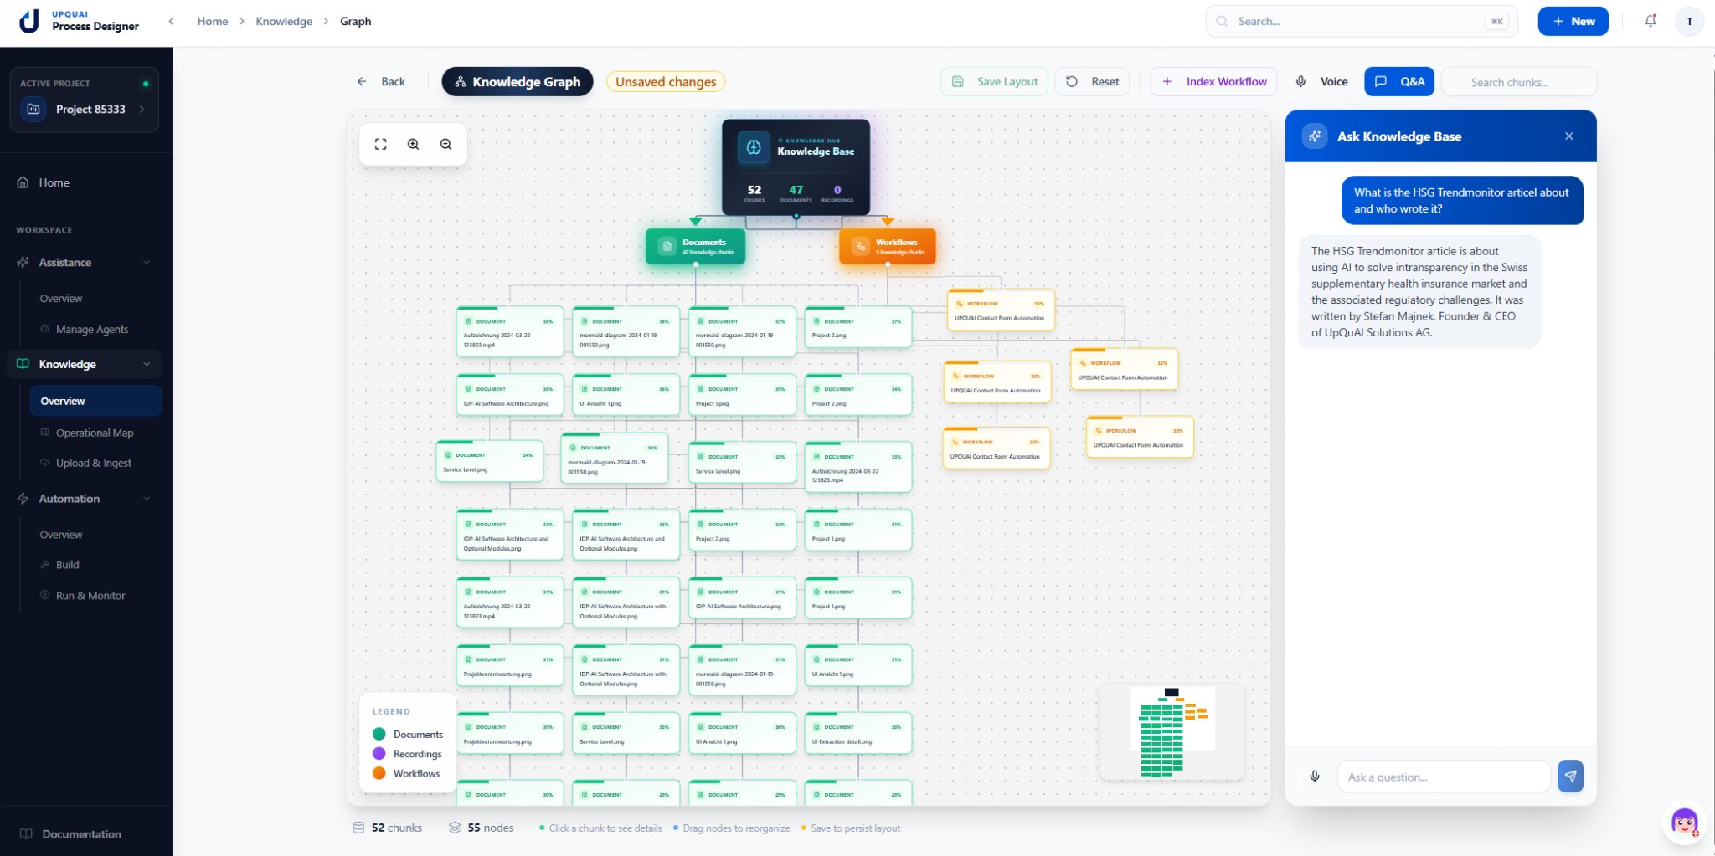Open the assistant avatar in the corner
This screenshot has width=1715, height=856.
(1684, 823)
